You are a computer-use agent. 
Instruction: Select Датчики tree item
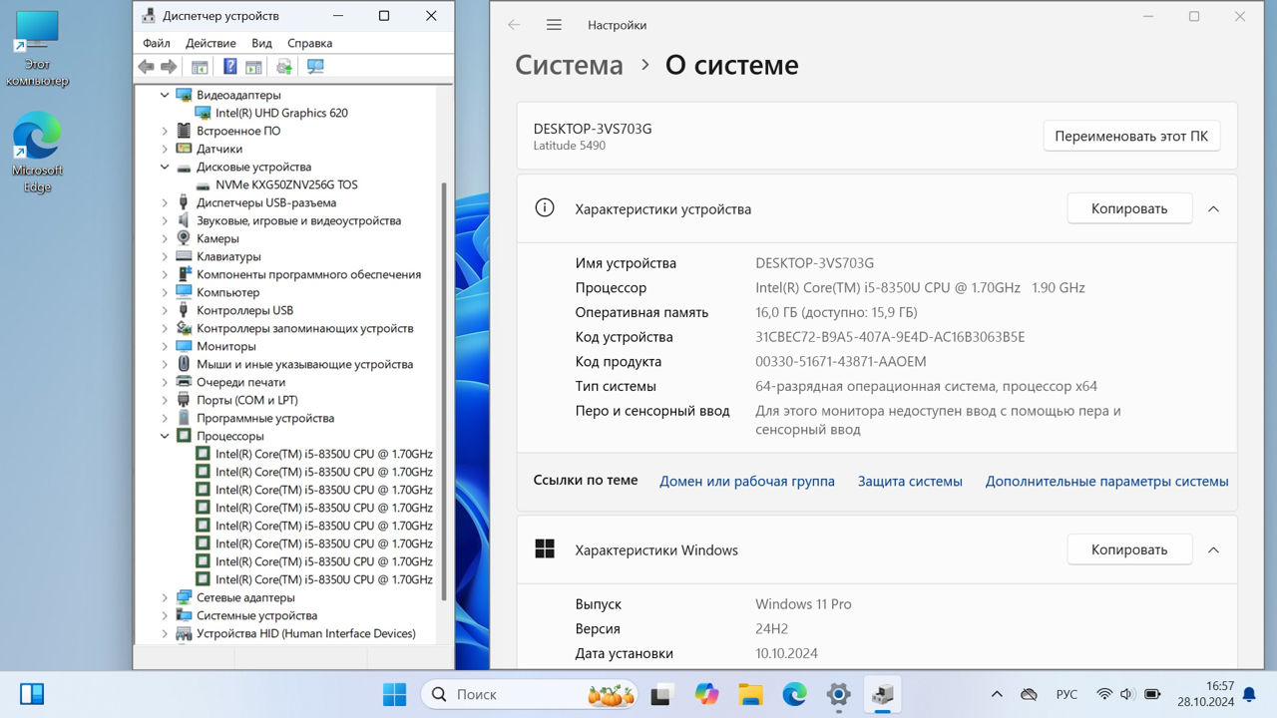(x=219, y=149)
